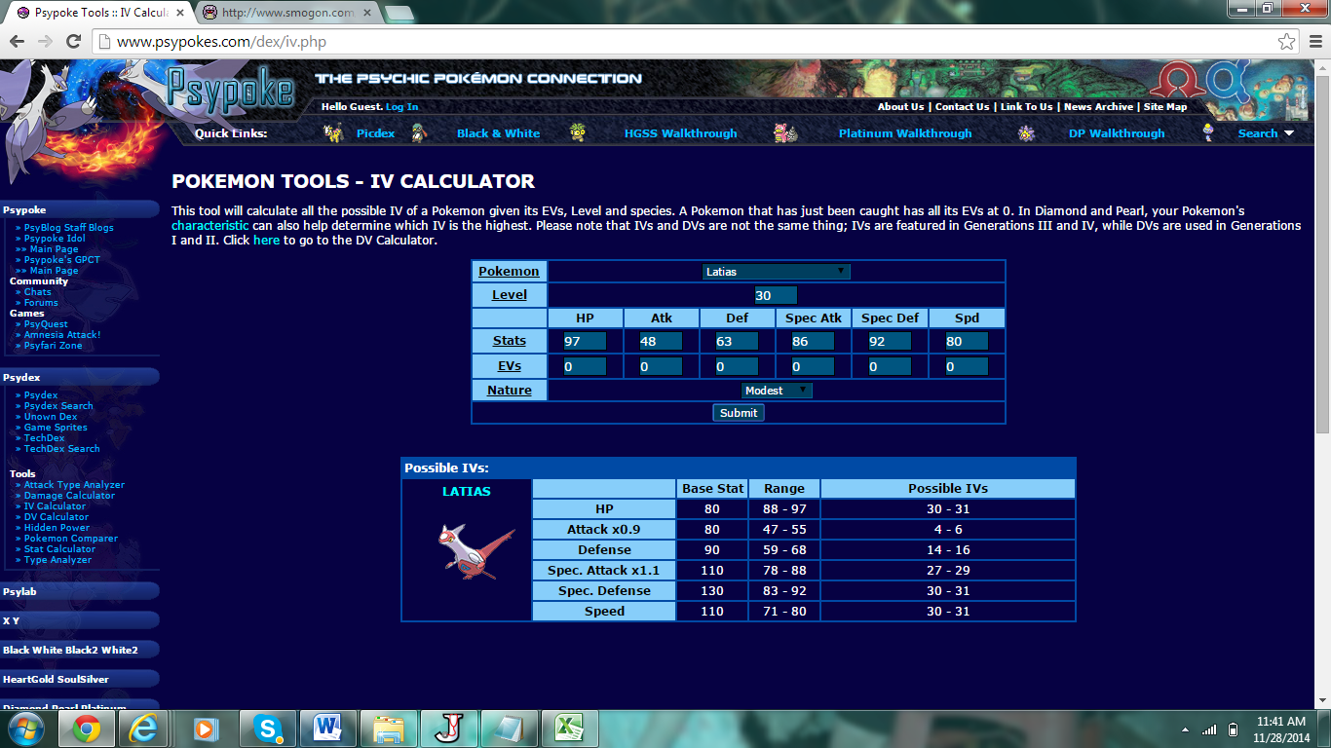Viewport: 1331px width, 748px height.
Task: Open HGSS Walkthrough quick link
Action: (x=680, y=133)
